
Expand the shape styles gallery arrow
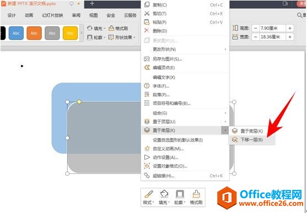click(82, 33)
